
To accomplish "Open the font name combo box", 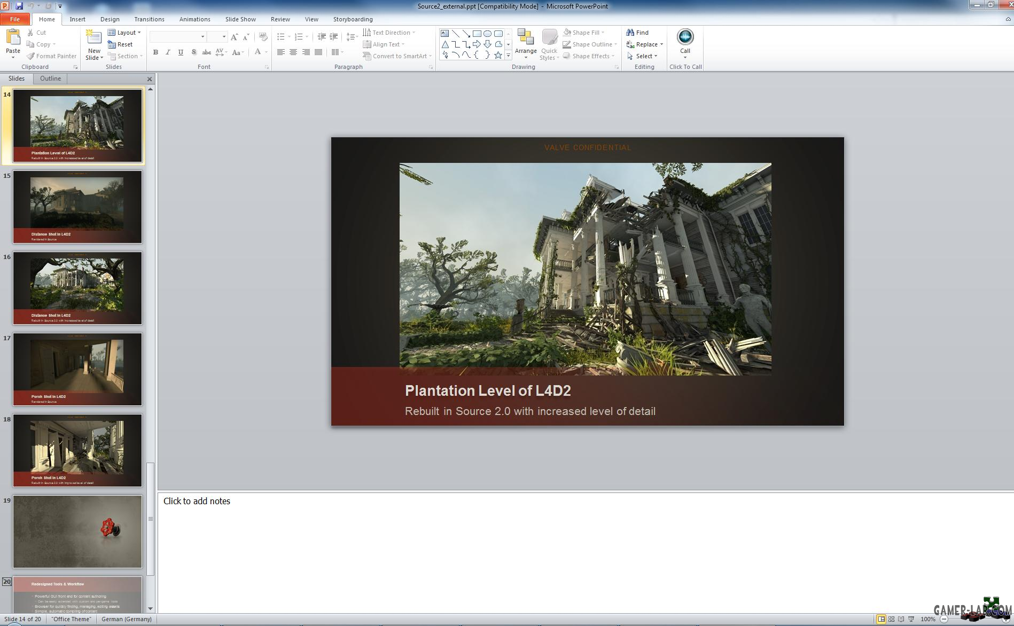I will coord(178,37).
